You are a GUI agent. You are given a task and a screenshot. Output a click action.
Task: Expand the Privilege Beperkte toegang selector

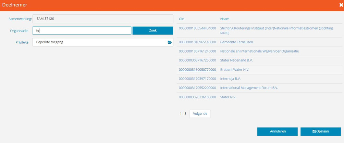click(x=99, y=42)
